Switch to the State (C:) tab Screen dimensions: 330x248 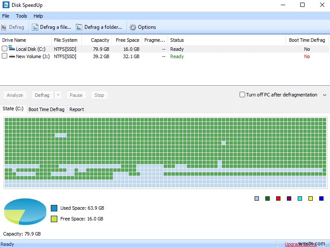13,109
